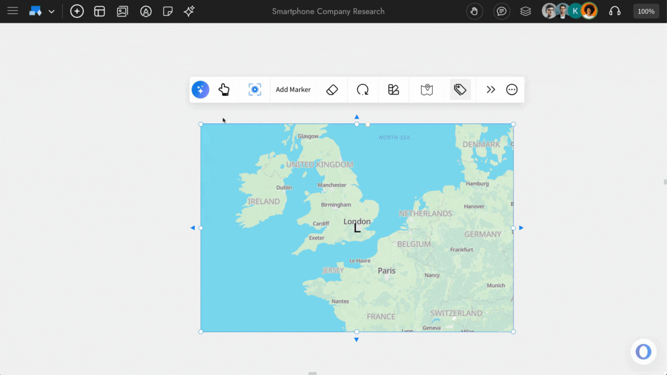Select the eraser tool
This screenshot has height=375, width=667.
coord(332,89)
